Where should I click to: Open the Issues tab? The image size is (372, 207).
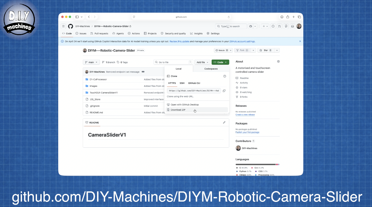tap(81, 33)
